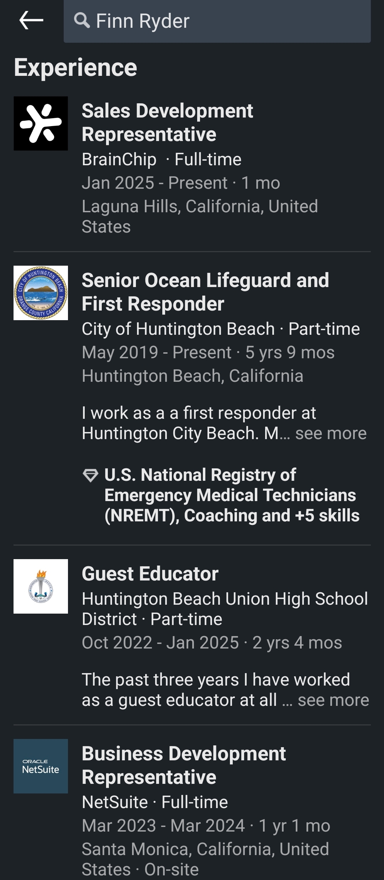Screen dimensions: 384x880
Task: Expand the lifeguard description with see more
Action: [x=331, y=433]
